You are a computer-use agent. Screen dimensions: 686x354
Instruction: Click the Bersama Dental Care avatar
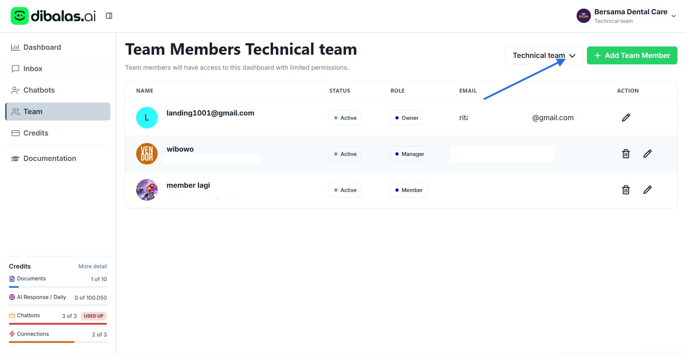point(583,16)
